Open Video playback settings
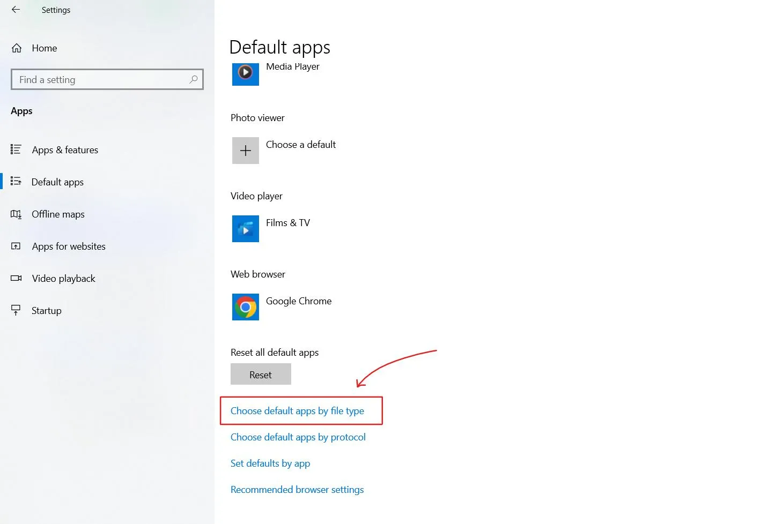The width and height of the screenshot is (783, 524). (x=63, y=278)
